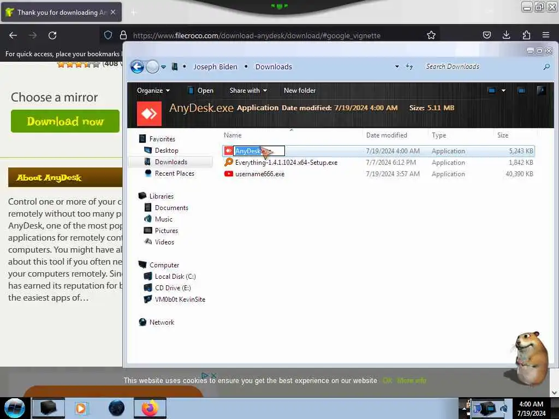This screenshot has width=559, height=419.
Task: Show site security lock info
Action: coord(123,35)
